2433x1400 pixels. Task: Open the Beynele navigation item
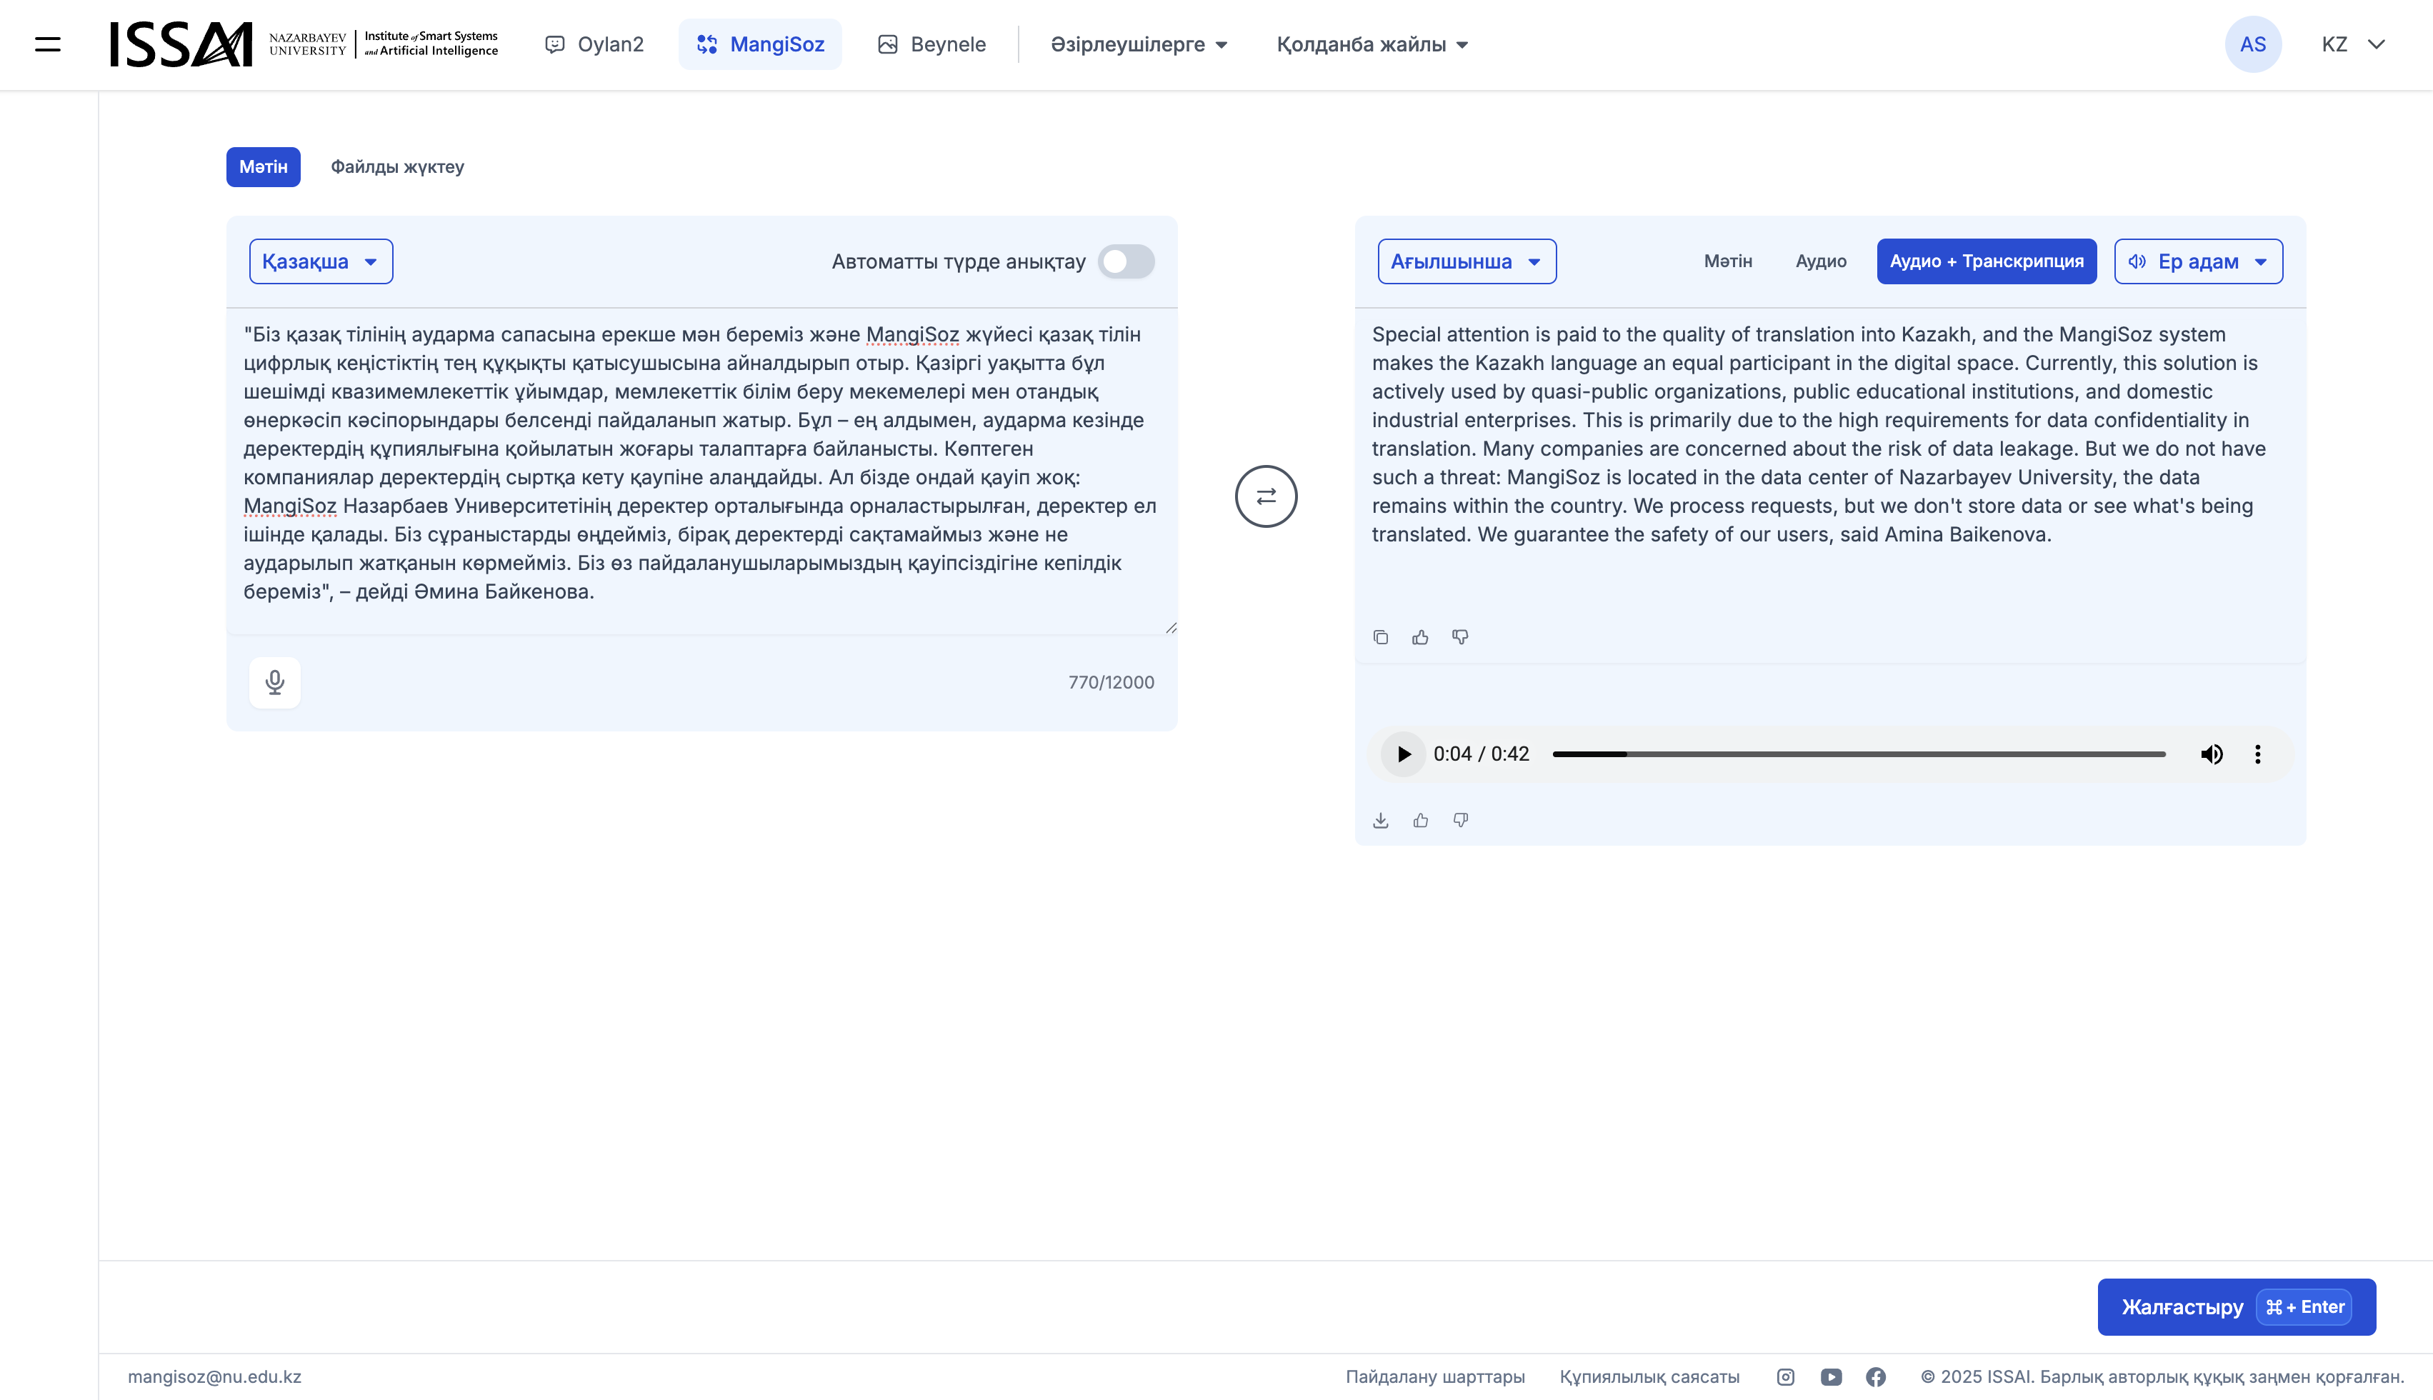pos(931,44)
